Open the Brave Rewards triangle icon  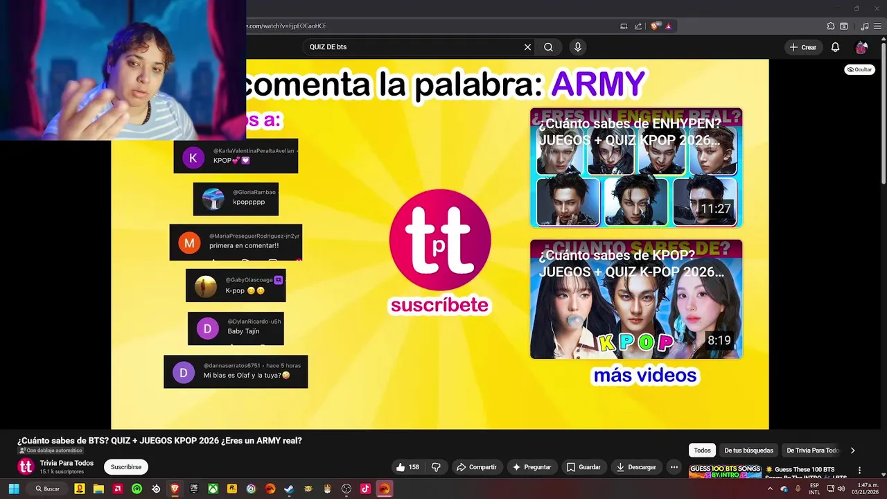point(668,26)
